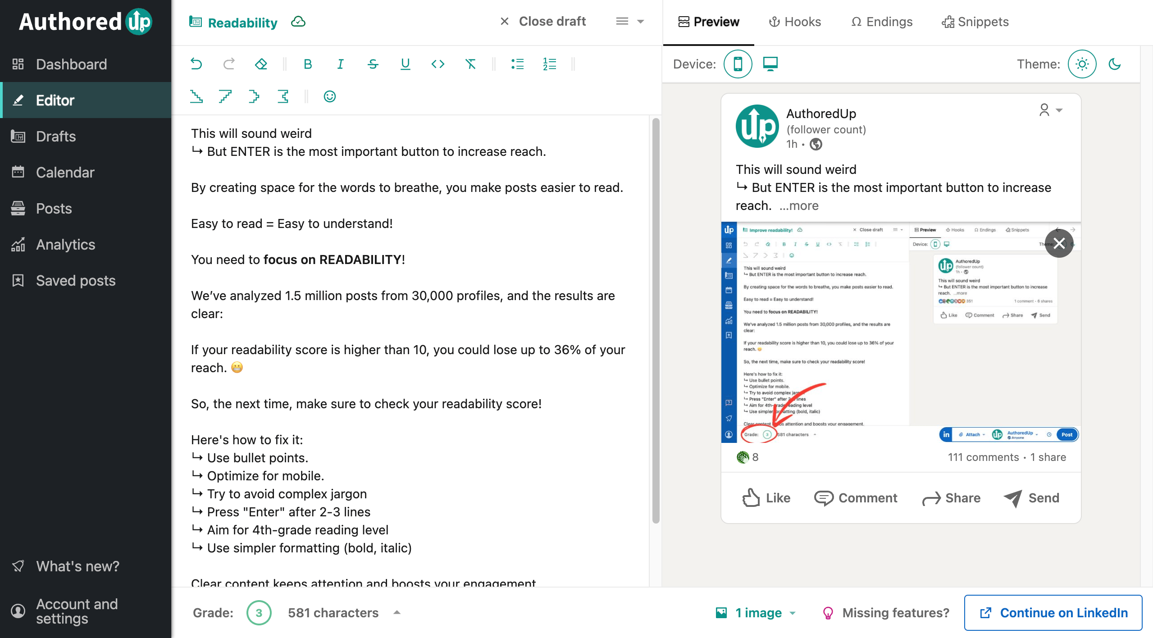Open the draft options hamburger dropdown
1153x638 pixels.
click(629, 21)
